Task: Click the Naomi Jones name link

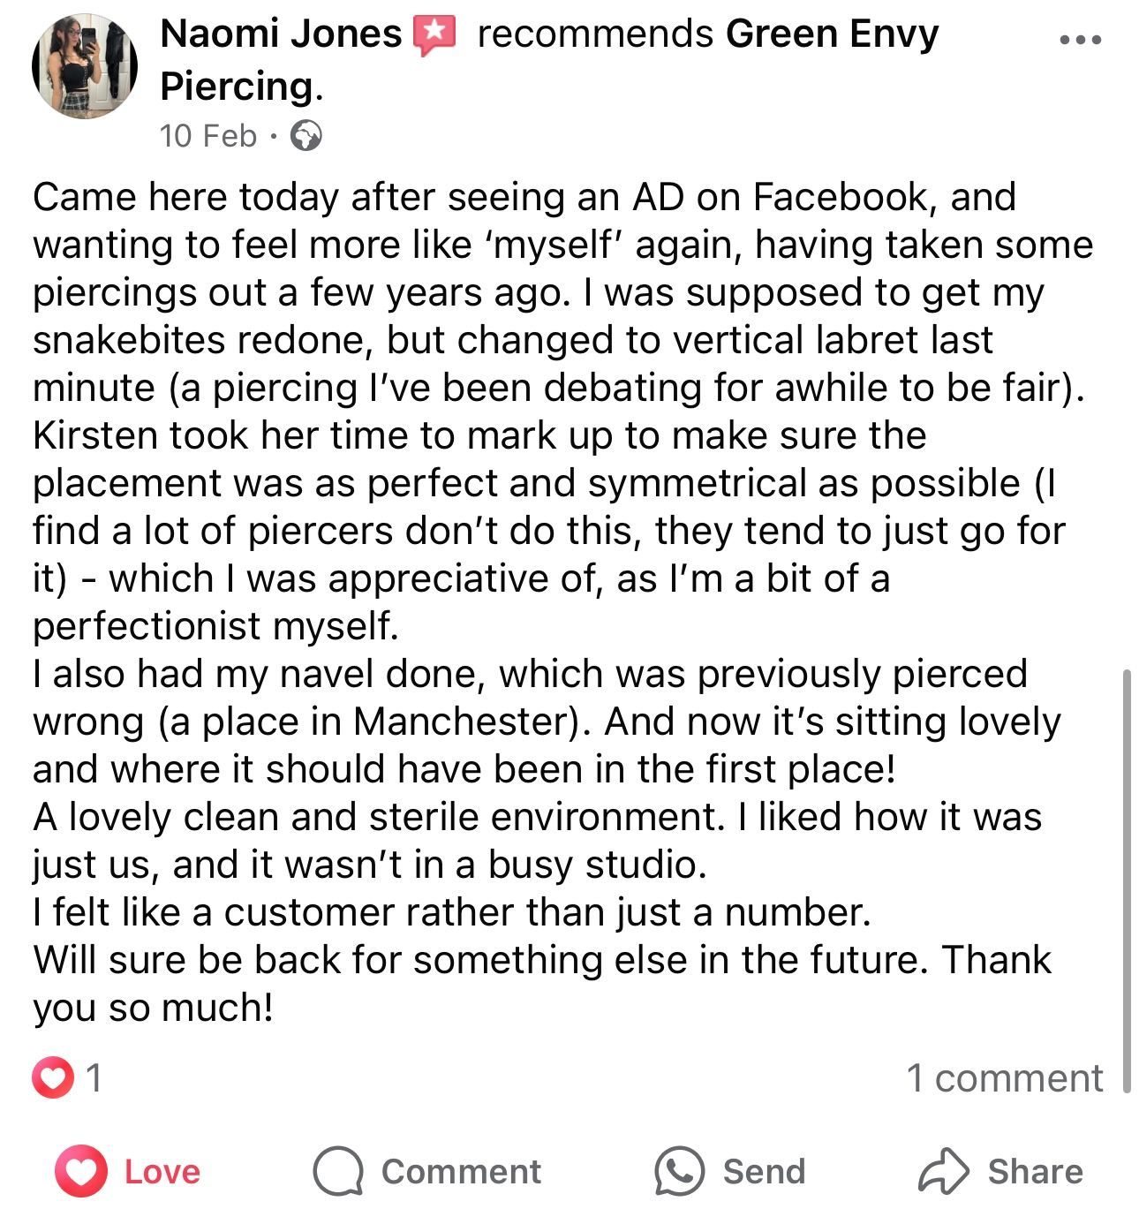Action: [x=281, y=34]
